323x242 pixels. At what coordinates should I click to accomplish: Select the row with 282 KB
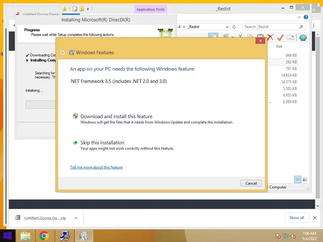(283, 62)
